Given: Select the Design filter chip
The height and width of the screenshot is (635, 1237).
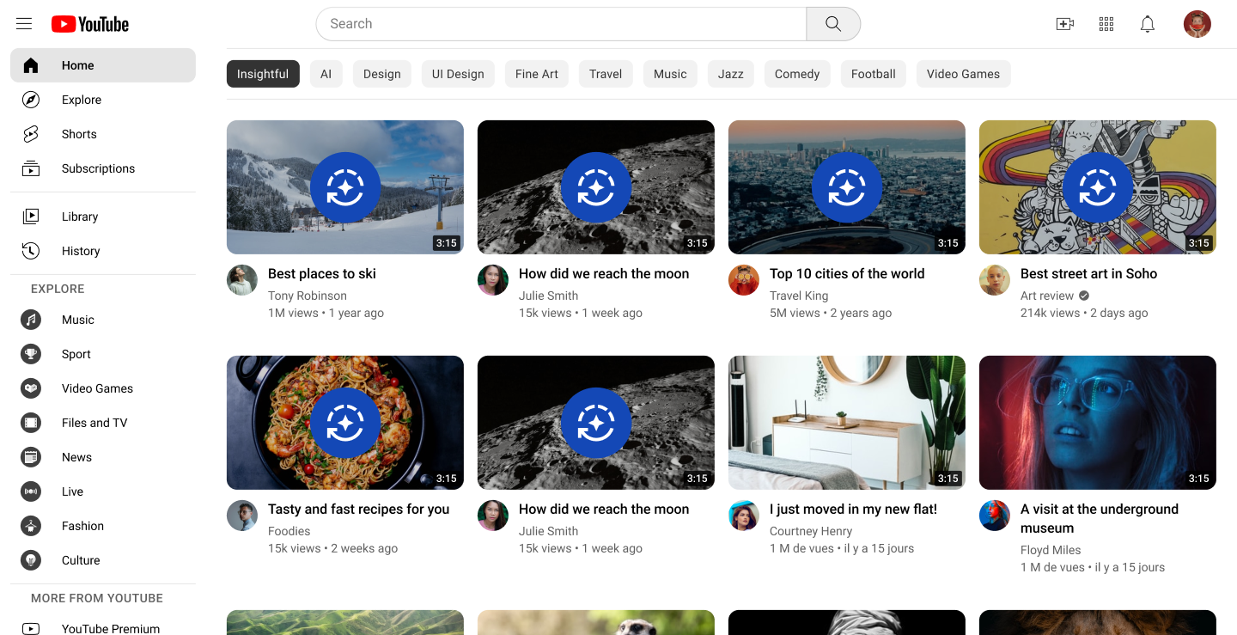Looking at the screenshot, I should pyautogui.click(x=382, y=74).
